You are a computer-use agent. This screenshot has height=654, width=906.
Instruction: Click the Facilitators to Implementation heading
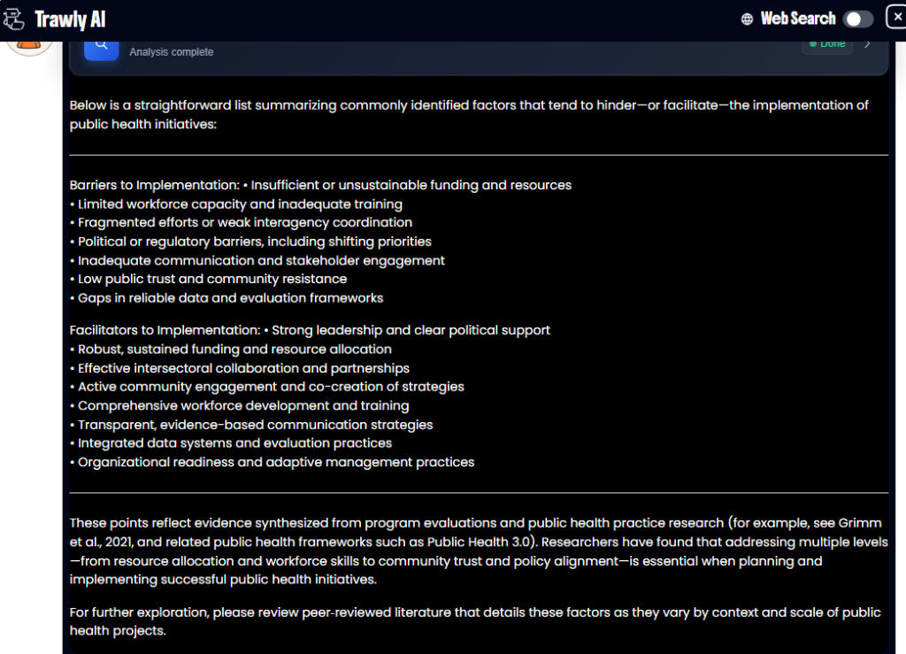coord(165,330)
